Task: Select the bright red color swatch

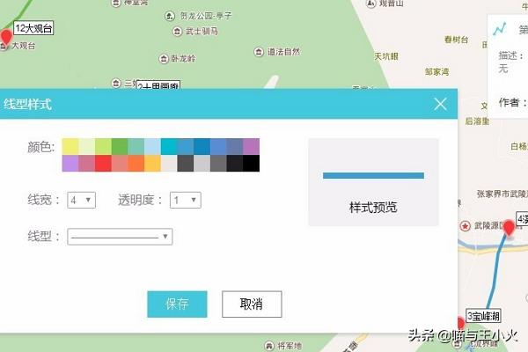Action: 103,163
